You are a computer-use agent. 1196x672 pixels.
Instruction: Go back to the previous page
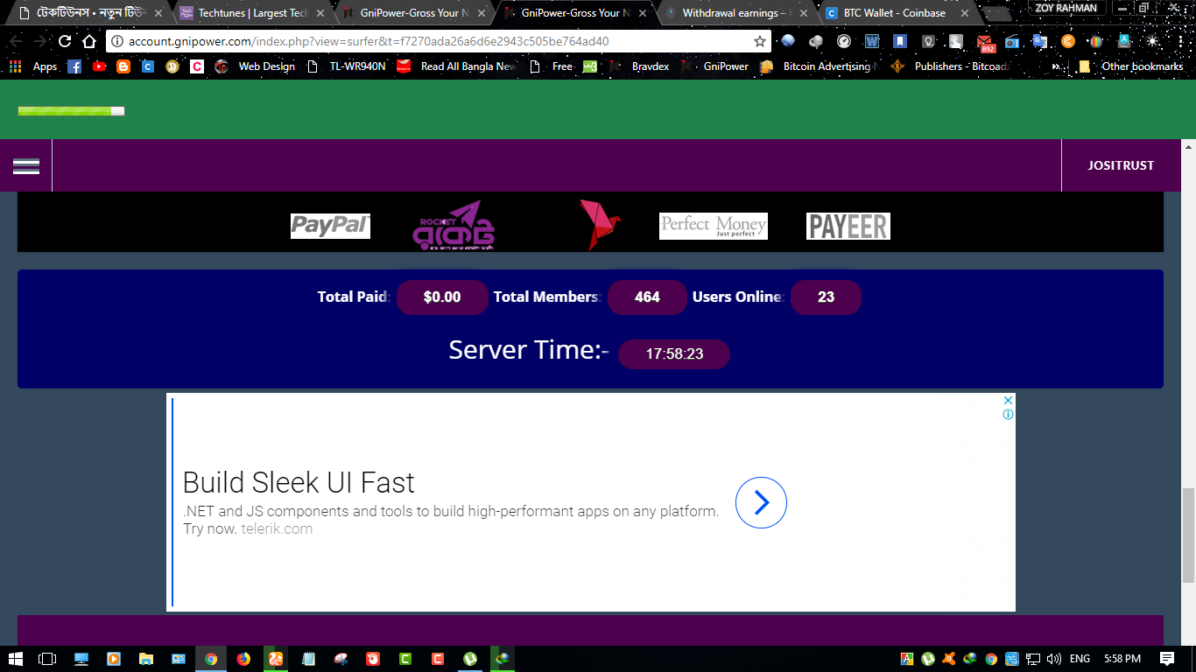point(16,41)
